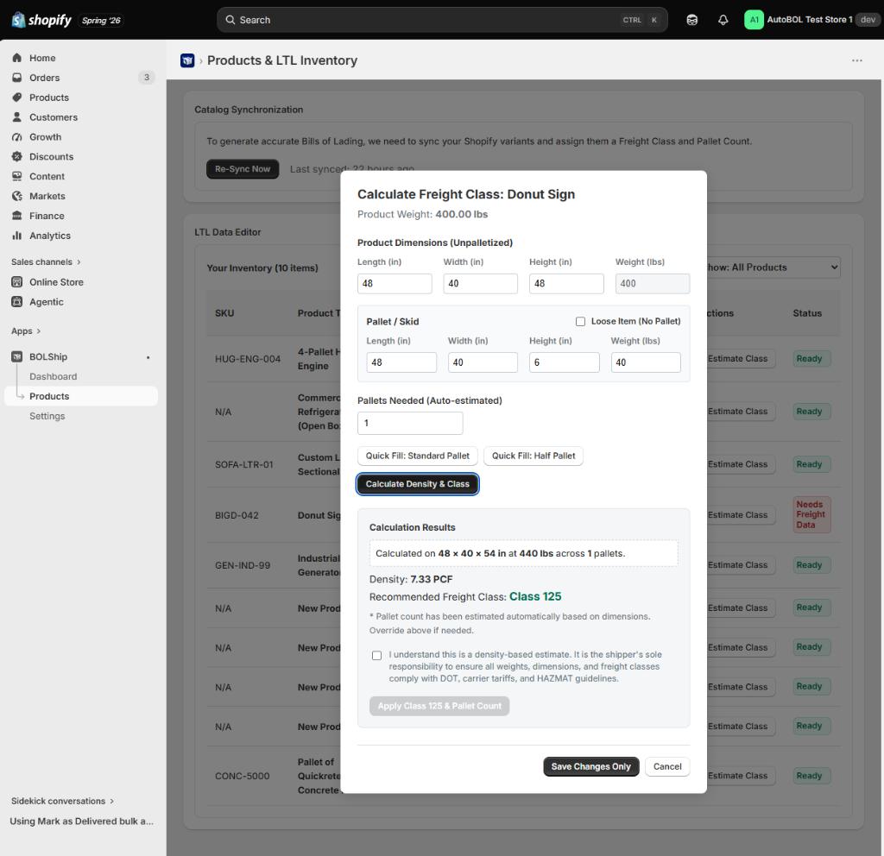Focus the pallet Weight field showing 40
Image resolution: width=884 pixels, height=856 pixels.
coord(646,362)
